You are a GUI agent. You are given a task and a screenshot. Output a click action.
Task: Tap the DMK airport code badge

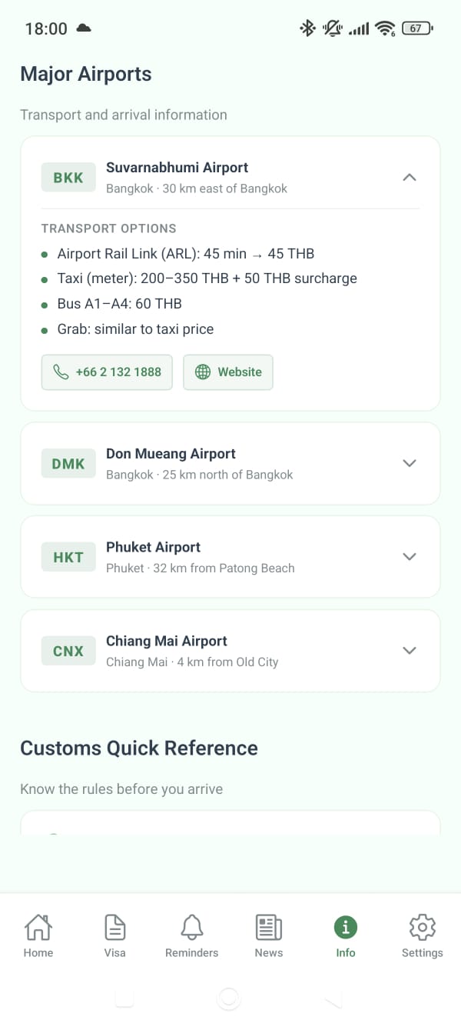[68, 464]
